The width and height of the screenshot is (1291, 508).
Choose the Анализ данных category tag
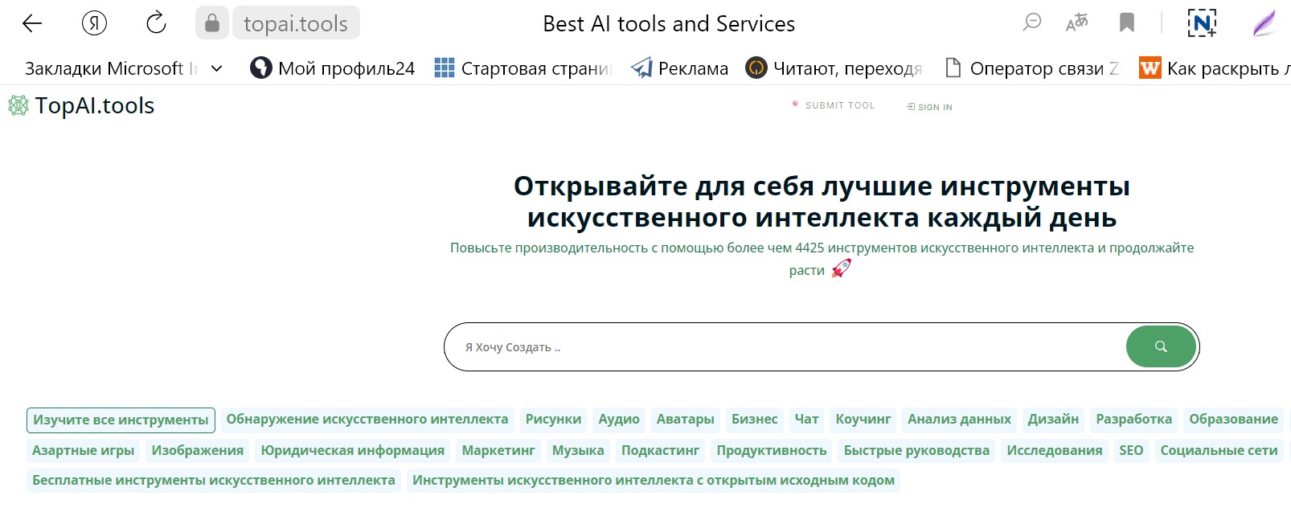(959, 419)
